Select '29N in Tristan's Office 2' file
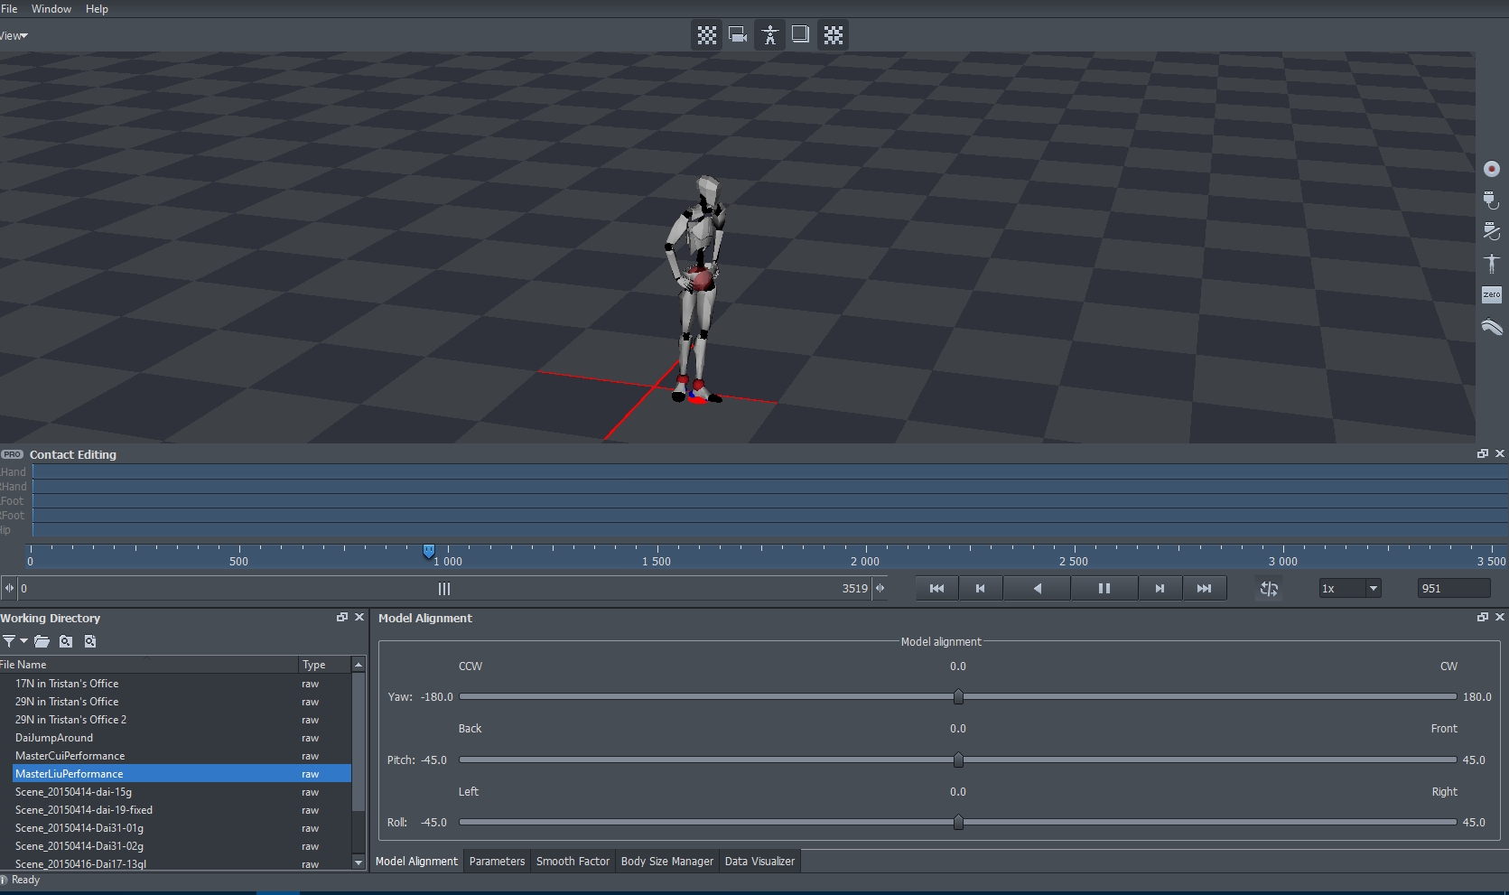The height and width of the screenshot is (895, 1509). click(x=182, y=720)
